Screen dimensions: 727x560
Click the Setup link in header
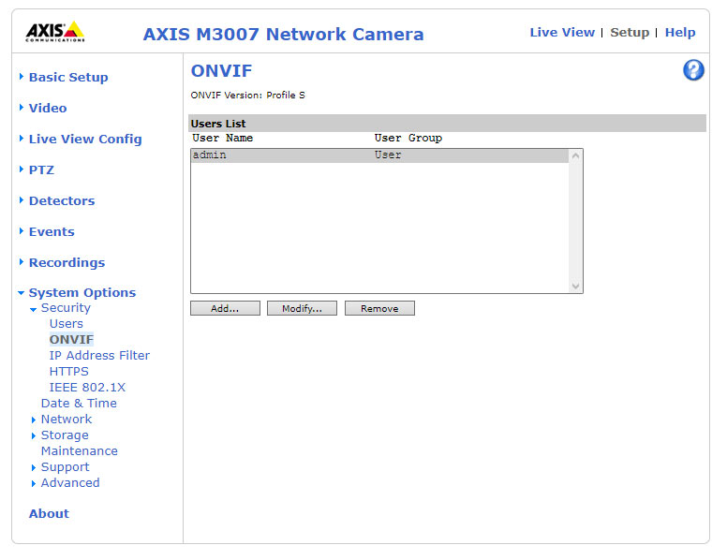[630, 33]
